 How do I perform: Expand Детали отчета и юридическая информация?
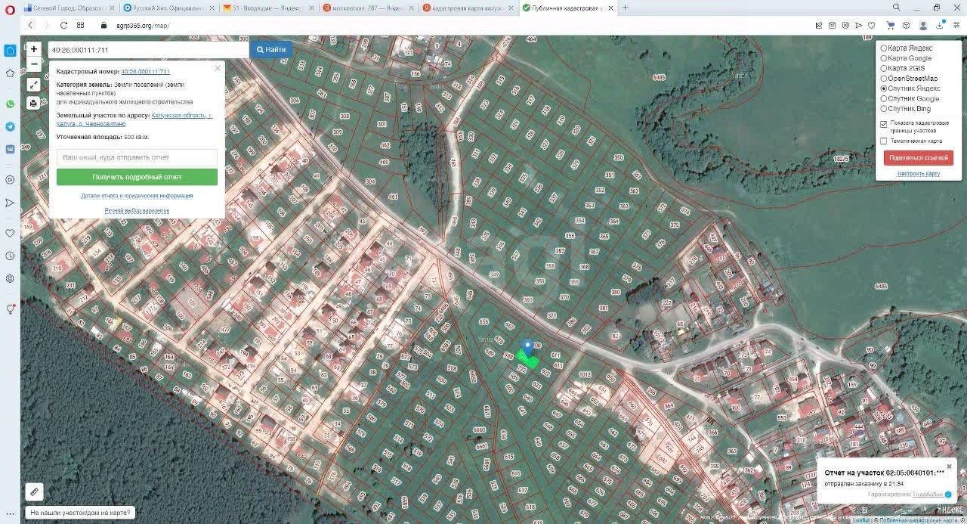point(137,196)
